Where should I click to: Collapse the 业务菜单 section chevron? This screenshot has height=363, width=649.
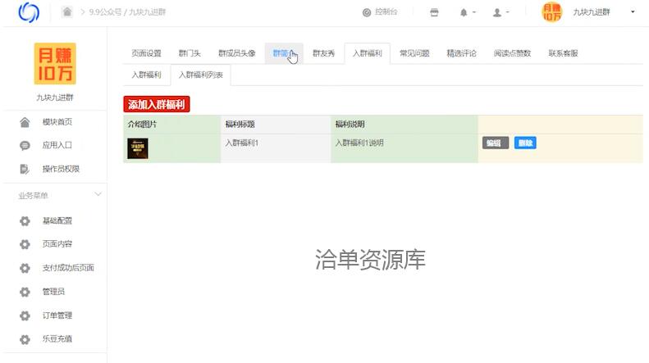point(98,194)
